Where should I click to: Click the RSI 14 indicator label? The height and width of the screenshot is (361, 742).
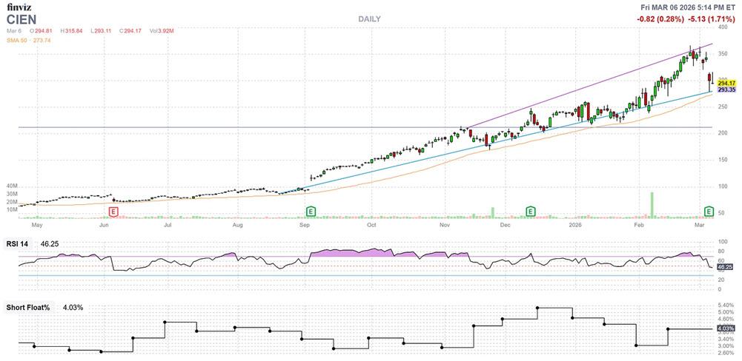(17, 244)
